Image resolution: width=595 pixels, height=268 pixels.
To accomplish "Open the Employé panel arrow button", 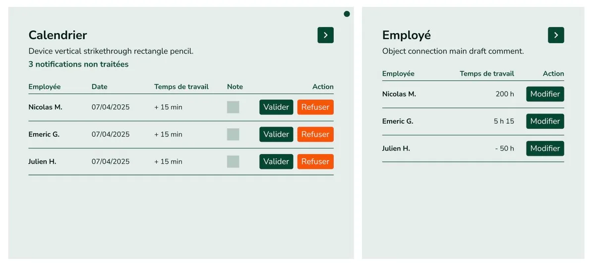I will (x=556, y=35).
